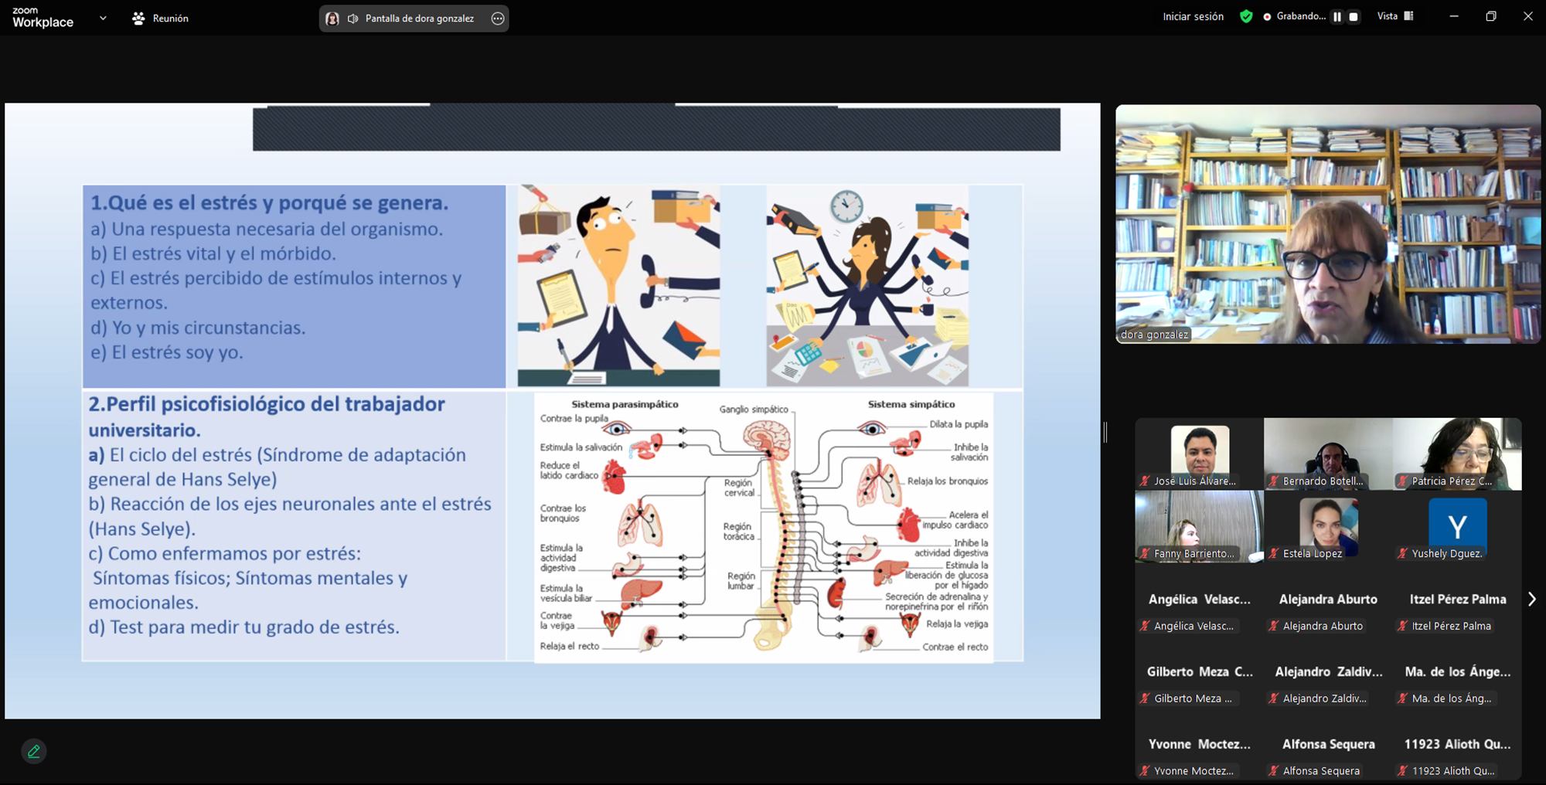
Task: Show next page of participants
Action: 1531,599
